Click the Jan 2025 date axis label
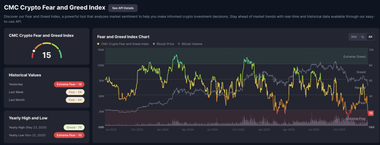 (x=264, y=130)
